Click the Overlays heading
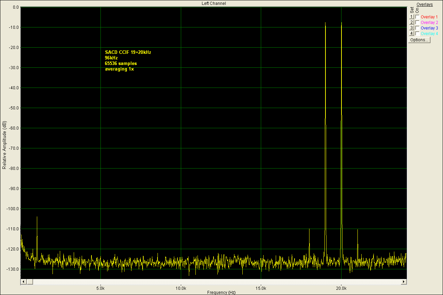The image size is (443, 295). (425, 5)
